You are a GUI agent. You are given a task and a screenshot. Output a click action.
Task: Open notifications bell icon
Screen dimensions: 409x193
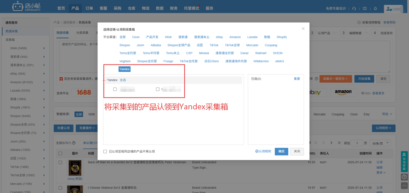(x=375, y=8)
